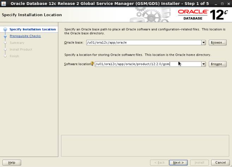Browse for the Oracle base directory

click(x=218, y=43)
